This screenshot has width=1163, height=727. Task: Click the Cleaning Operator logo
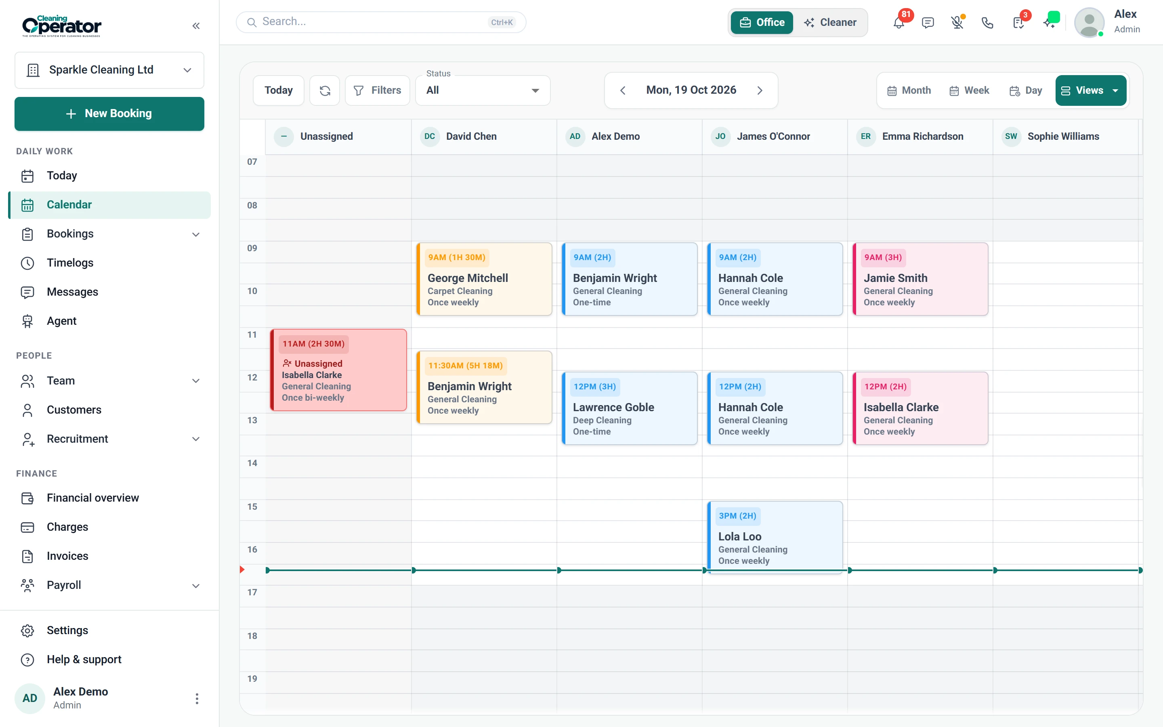coord(61,25)
